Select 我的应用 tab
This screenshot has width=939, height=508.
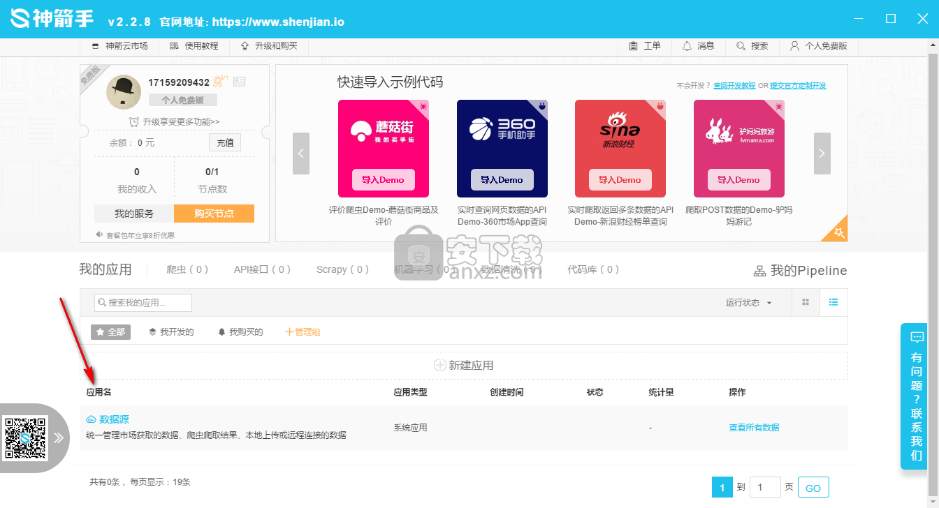pos(105,270)
